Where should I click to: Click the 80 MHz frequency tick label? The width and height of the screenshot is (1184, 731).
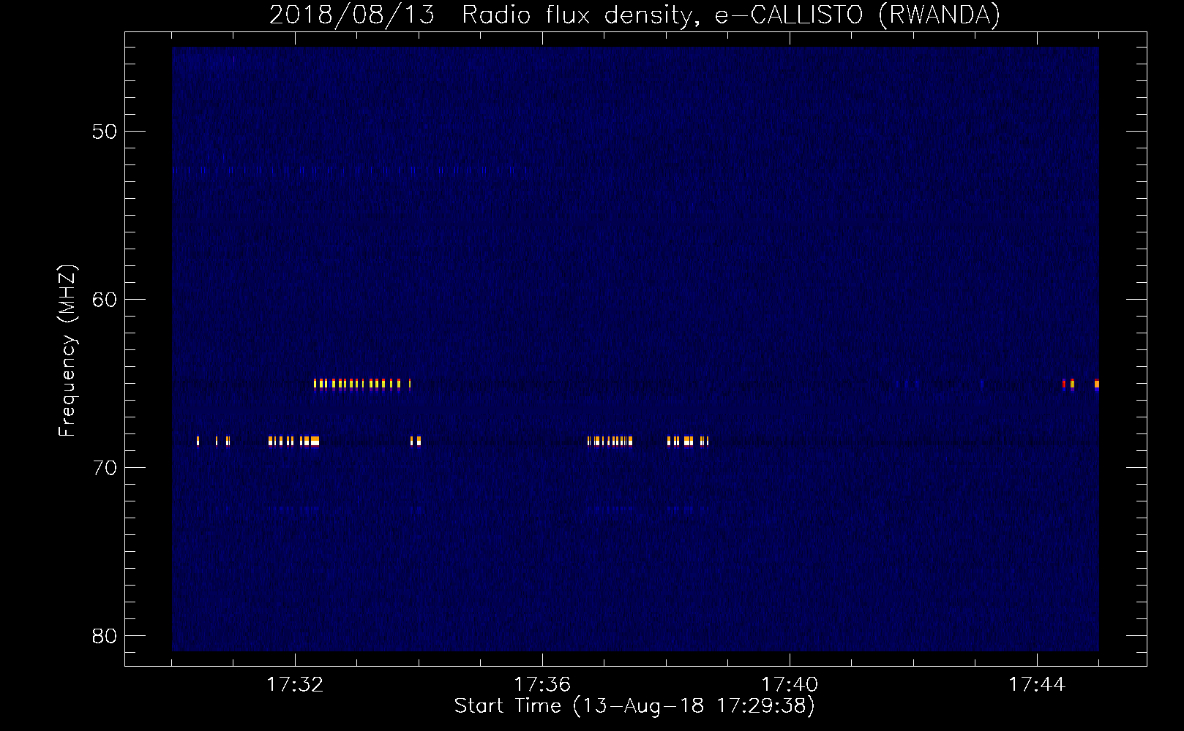click(105, 636)
